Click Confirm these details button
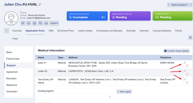This screenshot has height=103, width=193. coord(176,51)
